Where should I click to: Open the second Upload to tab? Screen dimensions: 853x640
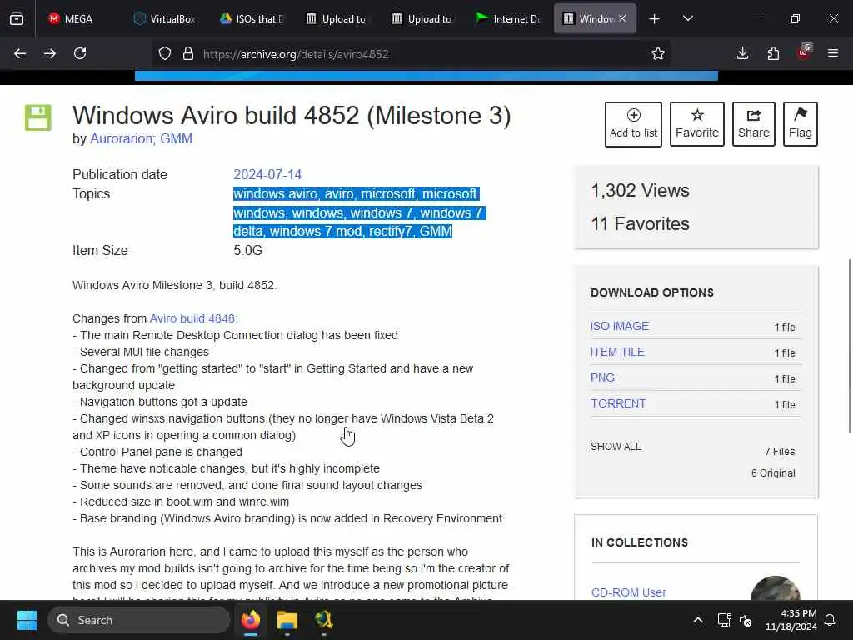pos(422,19)
